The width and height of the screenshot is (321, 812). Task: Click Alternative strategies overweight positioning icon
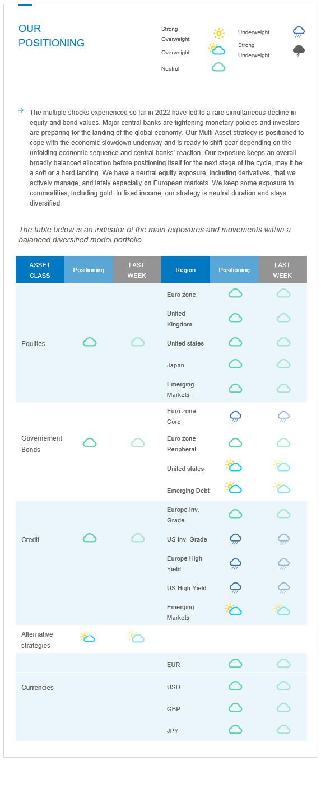pos(88,637)
